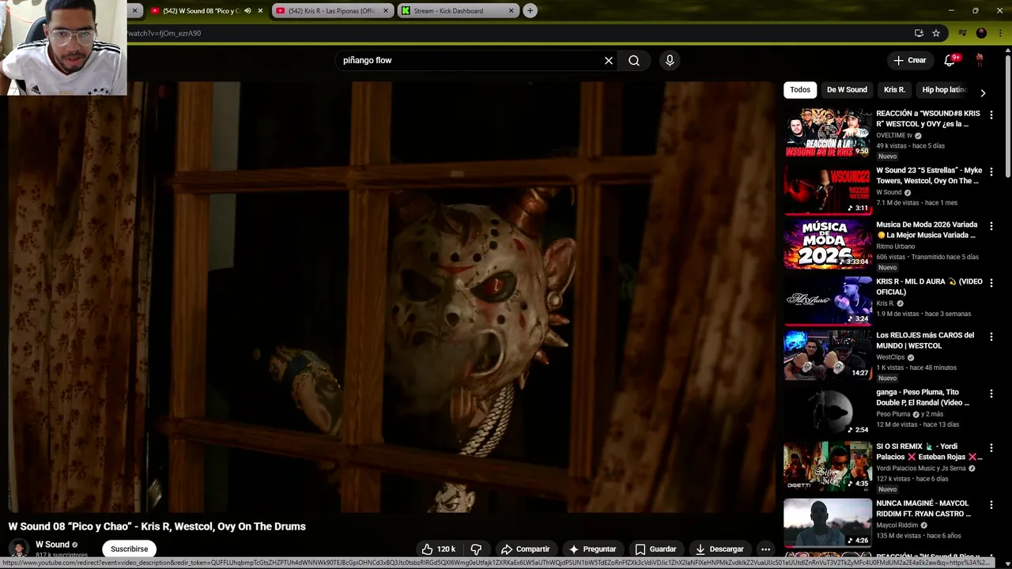Mute the W Sound 08 tab audio
The width and height of the screenshot is (1012, 569).
coord(247,10)
